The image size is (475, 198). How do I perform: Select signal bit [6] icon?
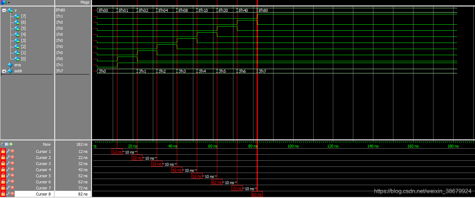17,22
